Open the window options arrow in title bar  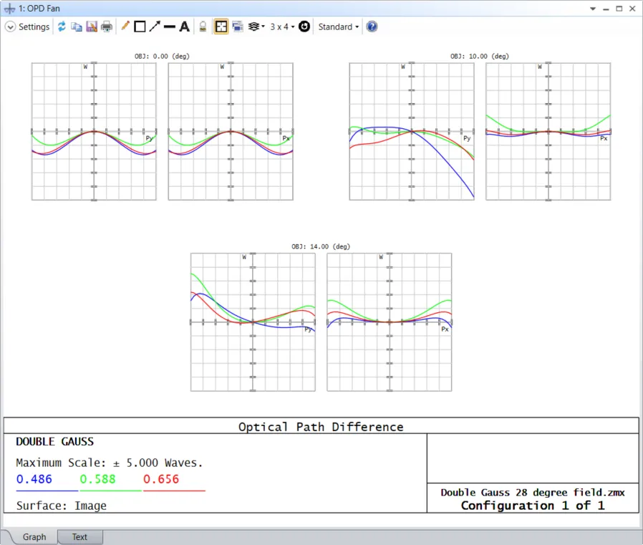coord(592,8)
